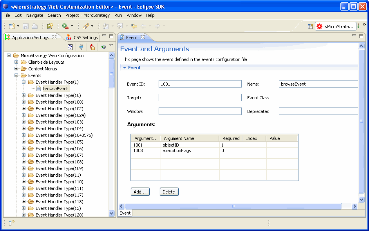The height and width of the screenshot is (231, 369).
Task: Maximize the Application Settings view panel
Action: click(x=111, y=36)
